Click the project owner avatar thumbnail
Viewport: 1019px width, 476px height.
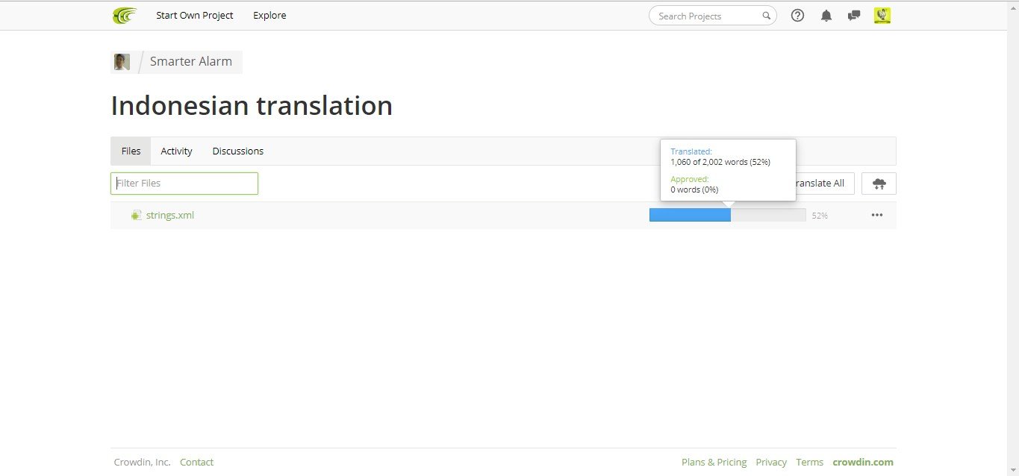[122, 62]
